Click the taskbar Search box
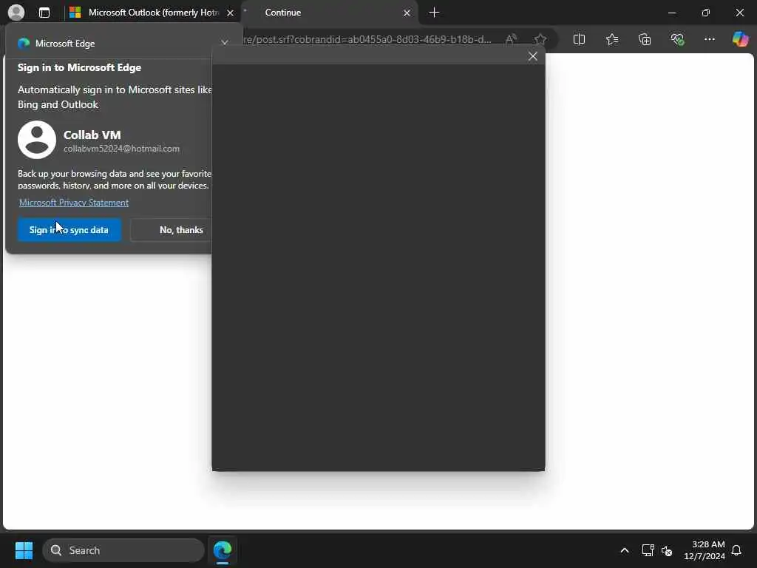 123,550
